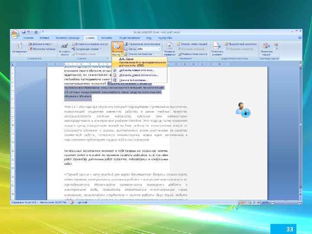Open the Рассылки ribbon tab

(107, 38)
